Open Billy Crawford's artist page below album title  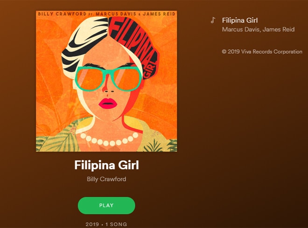(x=106, y=179)
